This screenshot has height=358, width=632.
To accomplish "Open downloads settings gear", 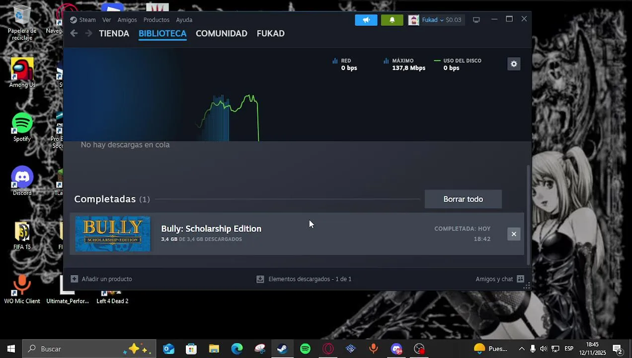I will tap(514, 64).
